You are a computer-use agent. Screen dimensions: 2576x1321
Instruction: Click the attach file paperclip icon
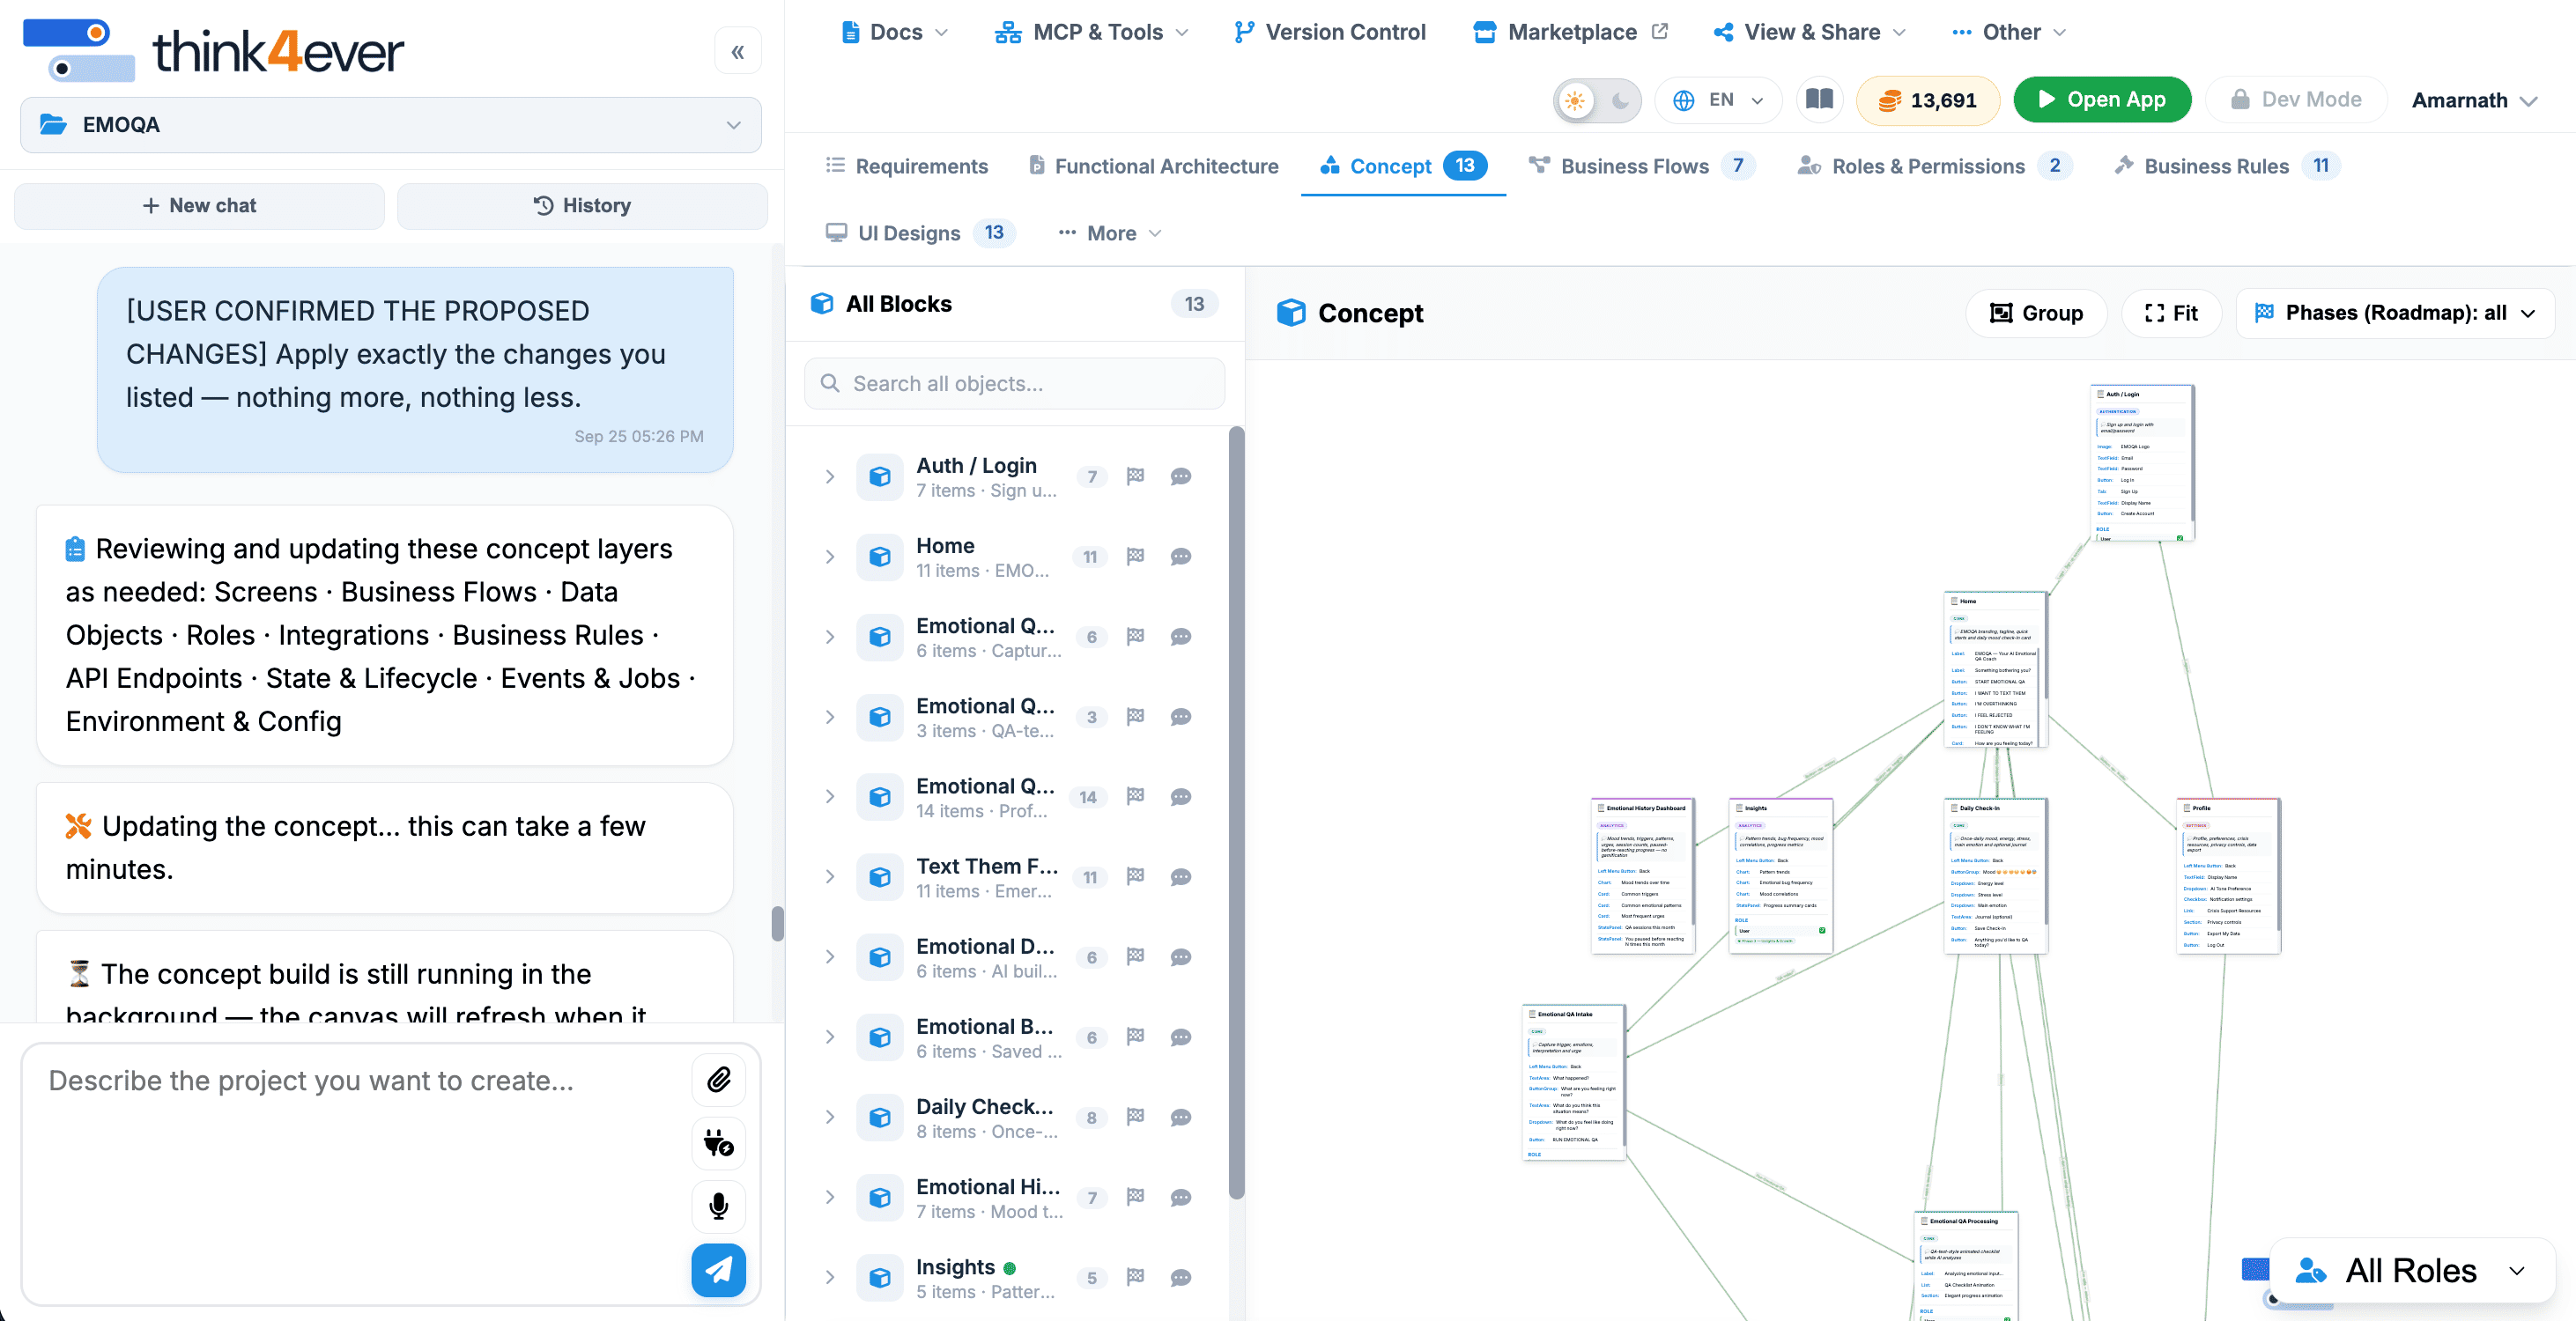coord(718,1080)
